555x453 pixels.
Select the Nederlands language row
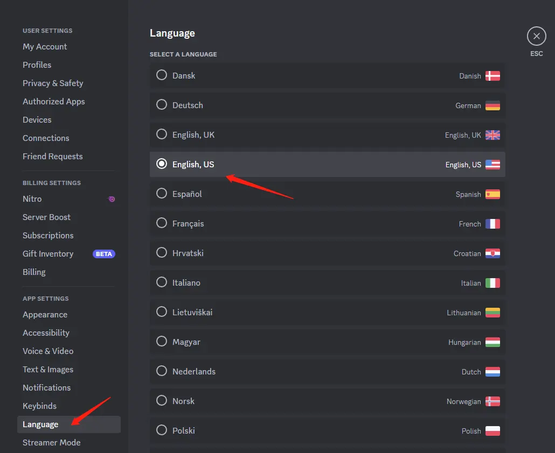pyautogui.click(x=328, y=371)
